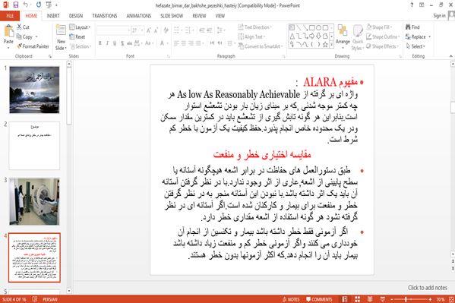Click the Paste icon
The image size is (455, 303).
pyautogui.click(x=8, y=32)
